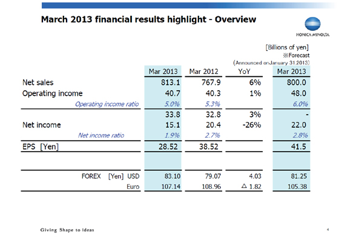339x240 pixels.
Task: Select the USD rate difference 4.03
Action: (255, 176)
